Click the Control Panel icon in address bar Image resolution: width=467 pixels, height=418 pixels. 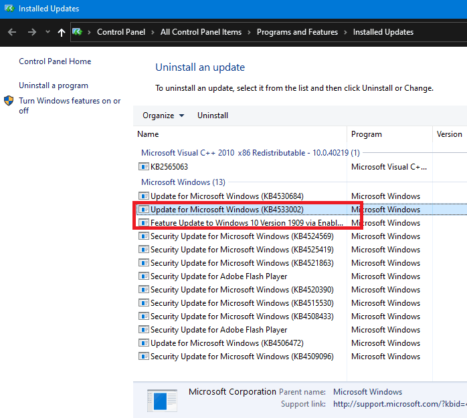click(x=77, y=32)
